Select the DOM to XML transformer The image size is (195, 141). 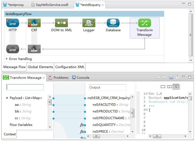point(61,23)
